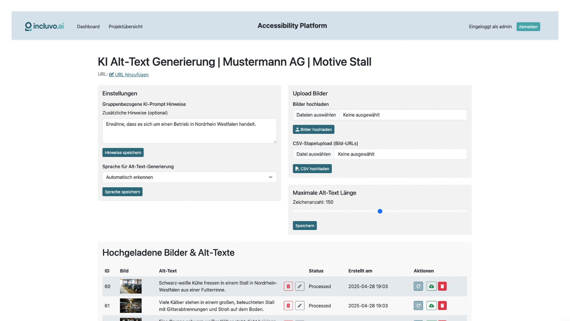Regenerate alt-text for image 61 using refresh icon
This screenshot has height=321, width=570.
click(x=418, y=305)
